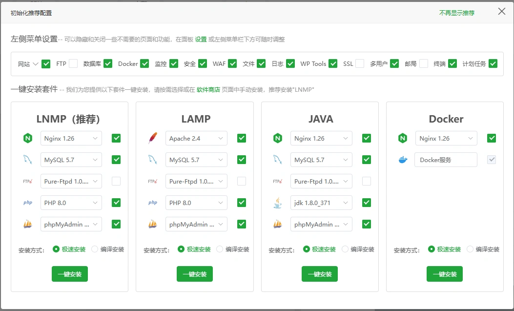Check the 邮局 menu checkbox
514x311 pixels.
click(424, 63)
